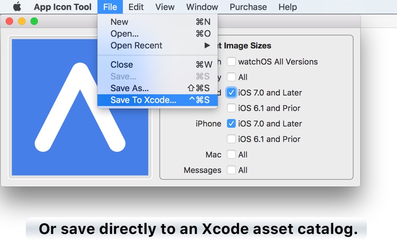Select Save To Xcode... menu item
397x248 pixels.
click(157, 100)
